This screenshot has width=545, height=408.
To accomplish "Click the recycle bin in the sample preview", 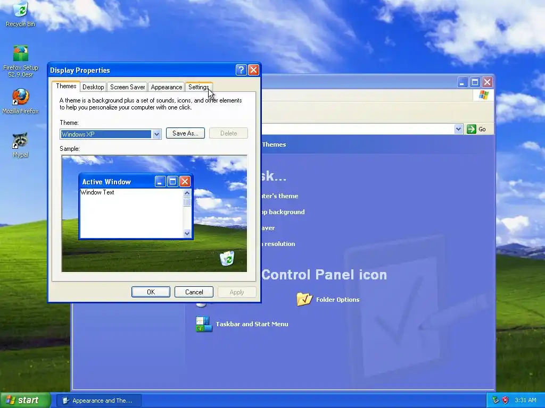I will click(x=227, y=258).
